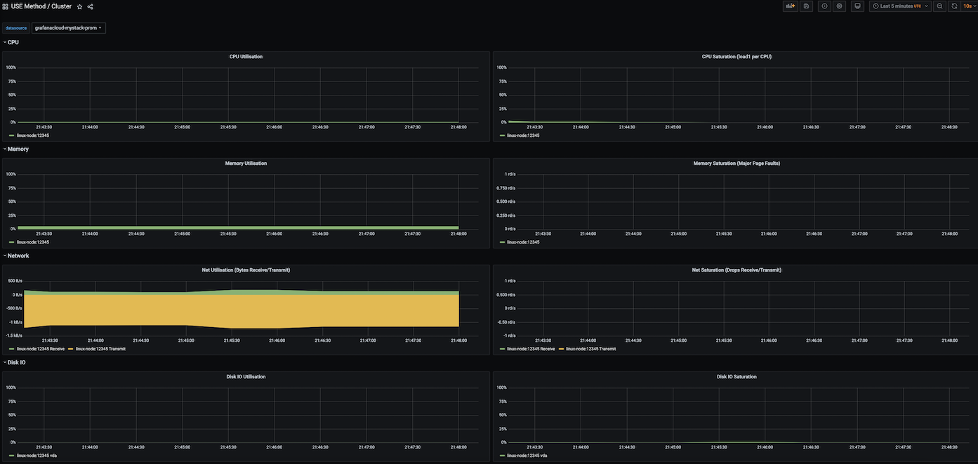Toggle linux-node:12345 Receive series in Net Utilisation legend
The image size is (978, 464).
coord(40,349)
